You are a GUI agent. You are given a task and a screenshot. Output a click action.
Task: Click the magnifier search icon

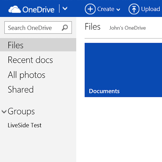65,28
